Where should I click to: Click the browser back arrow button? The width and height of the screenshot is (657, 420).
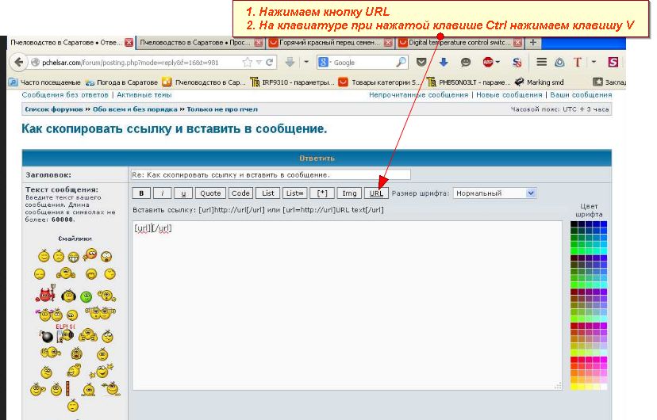click(15, 62)
